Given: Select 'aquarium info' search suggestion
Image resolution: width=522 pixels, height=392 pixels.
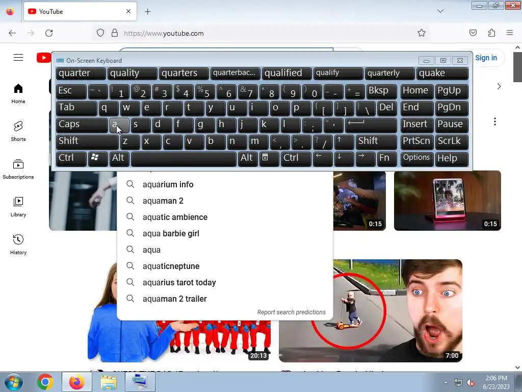Looking at the screenshot, I should click(x=225, y=184).
